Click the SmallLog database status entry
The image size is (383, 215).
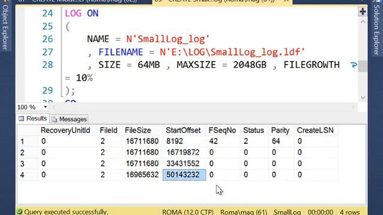click(287, 211)
